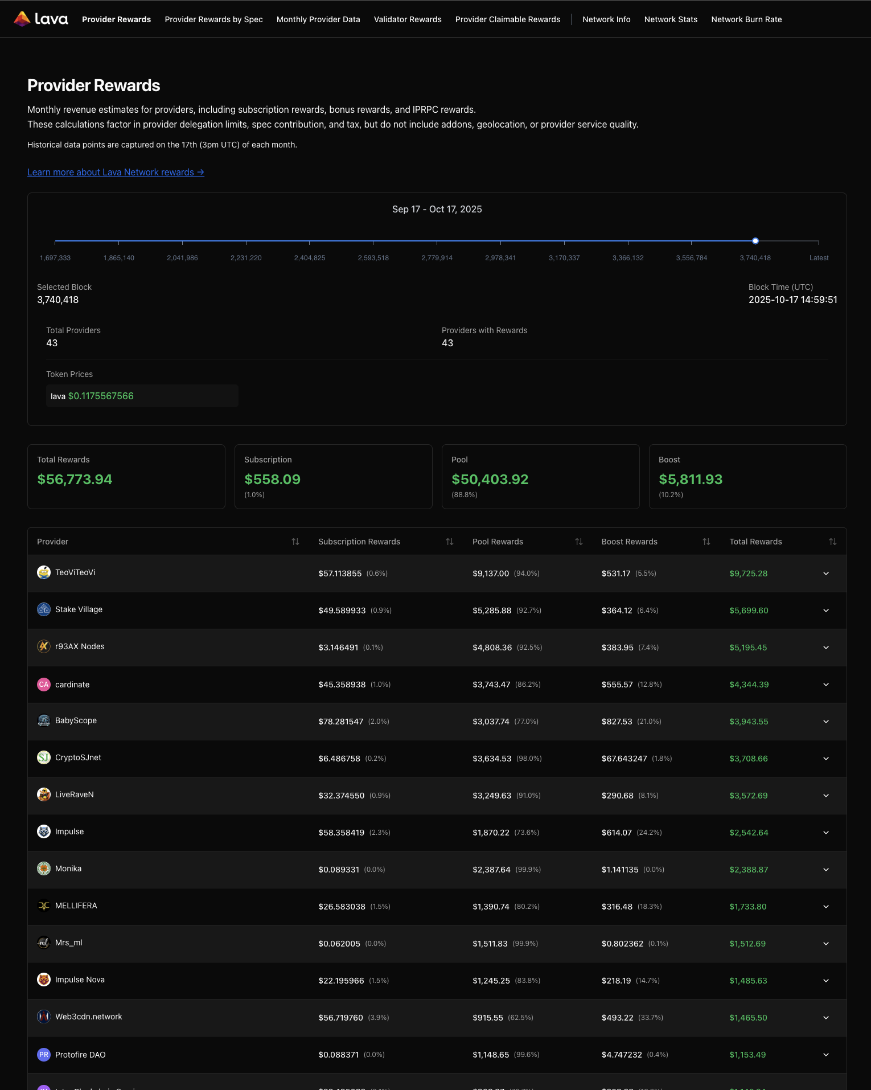Click the $50,403.92 Pool value
Image resolution: width=871 pixels, height=1090 pixels.
[x=490, y=480]
